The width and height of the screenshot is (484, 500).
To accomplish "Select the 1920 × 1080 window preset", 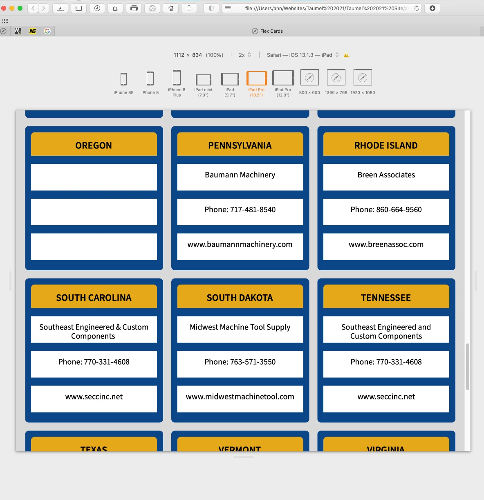I will click(x=363, y=82).
